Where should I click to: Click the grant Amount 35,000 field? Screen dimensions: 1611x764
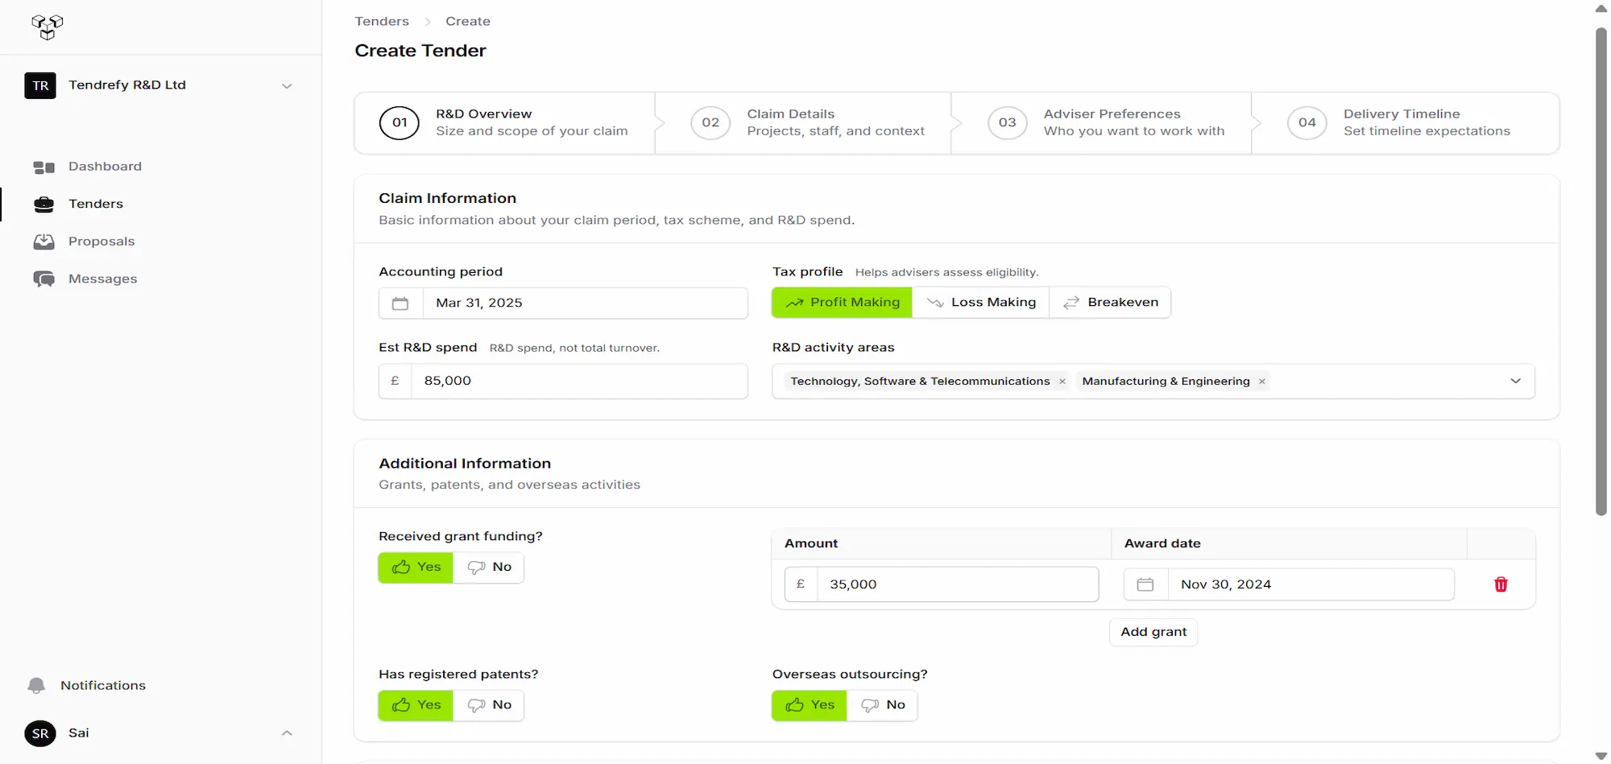(958, 584)
